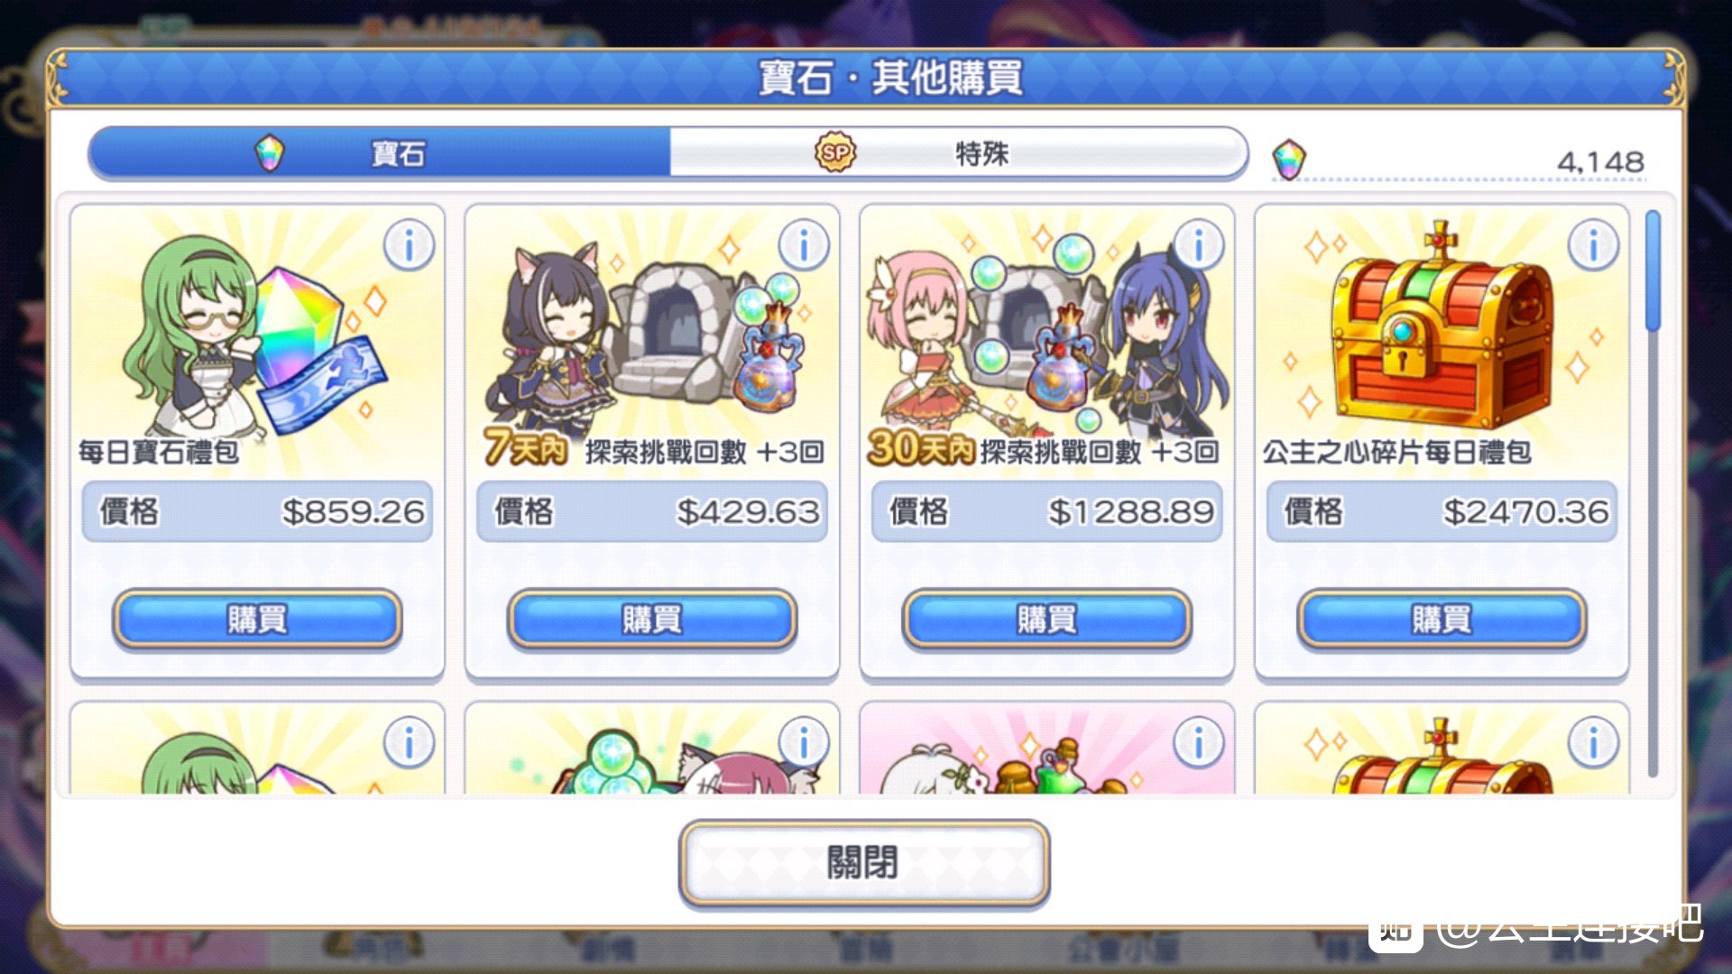Tap the jewel balance gem icon

click(1289, 160)
